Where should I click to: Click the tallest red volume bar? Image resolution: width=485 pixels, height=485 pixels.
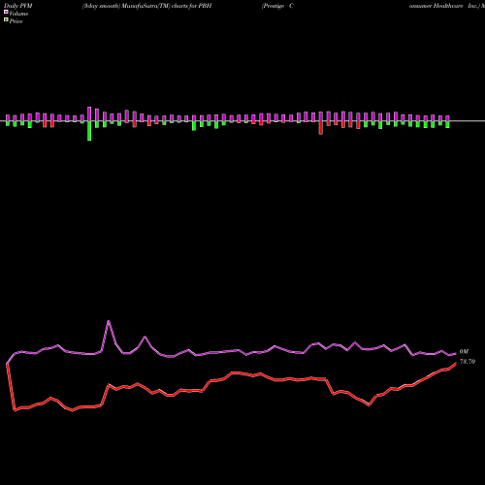pos(321,128)
